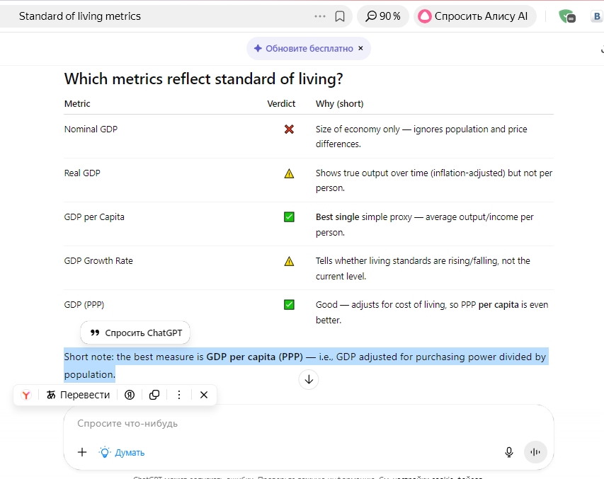Click the Verdict column header
This screenshot has width=604, height=479.
tap(281, 103)
